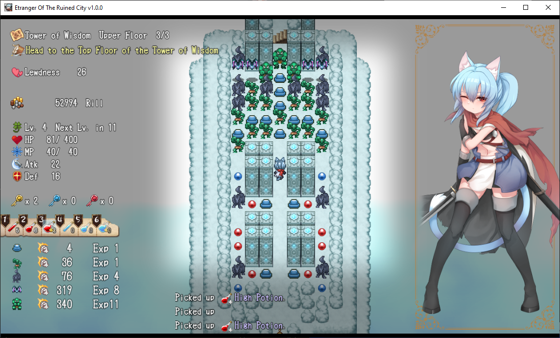Click the green goblin icon in the enemy list
Screen dimensions: 560x338
[17, 263]
